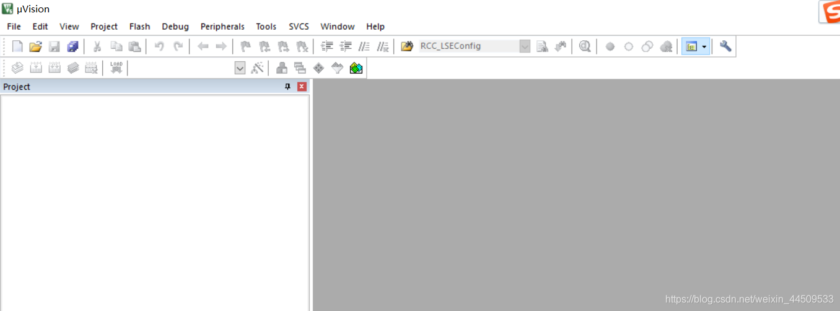Screen dimensions: 840x311
Task: Click the Translate file icon
Action: [x=17, y=68]
